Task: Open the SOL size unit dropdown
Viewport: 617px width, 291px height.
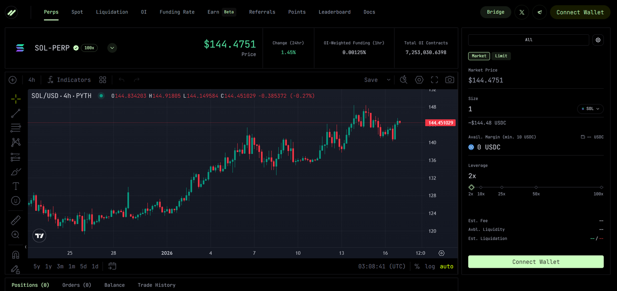Action: (x=590, y=109)
